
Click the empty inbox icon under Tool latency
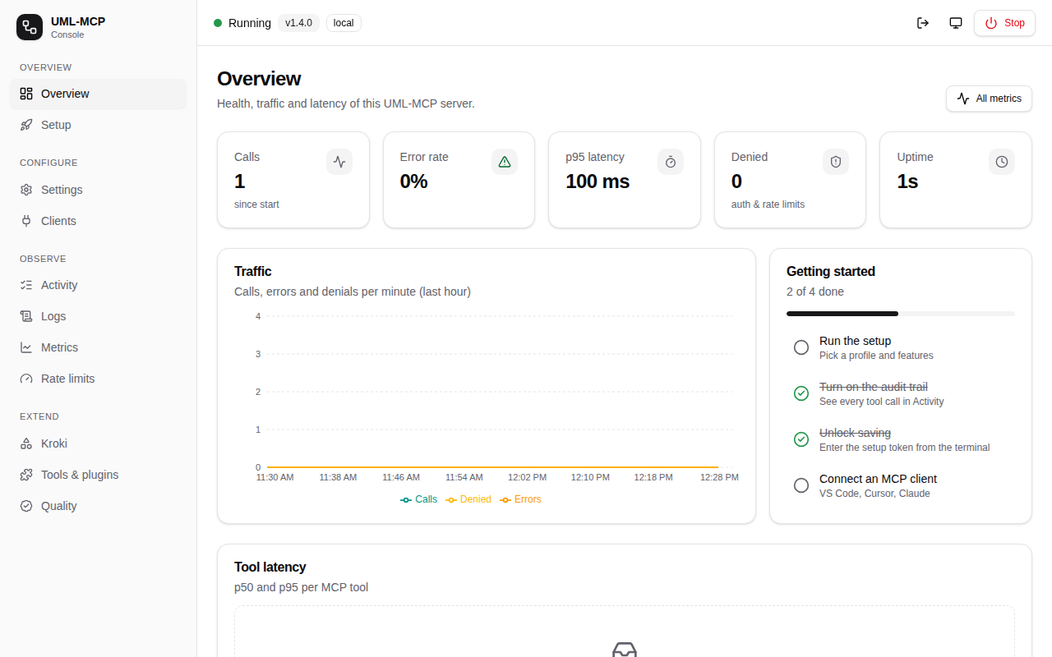(625, 650)
